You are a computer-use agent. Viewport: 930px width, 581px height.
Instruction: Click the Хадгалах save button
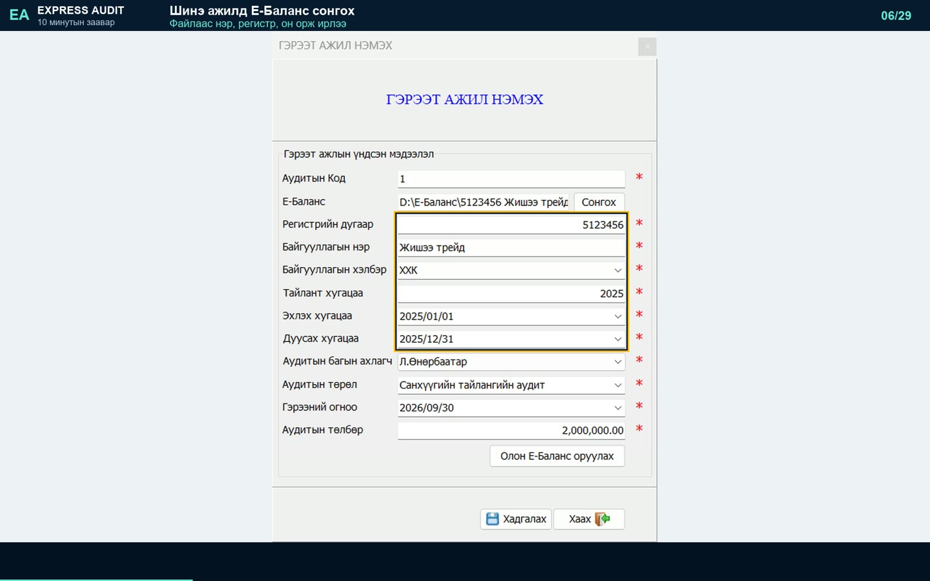[x=515, y=519]
